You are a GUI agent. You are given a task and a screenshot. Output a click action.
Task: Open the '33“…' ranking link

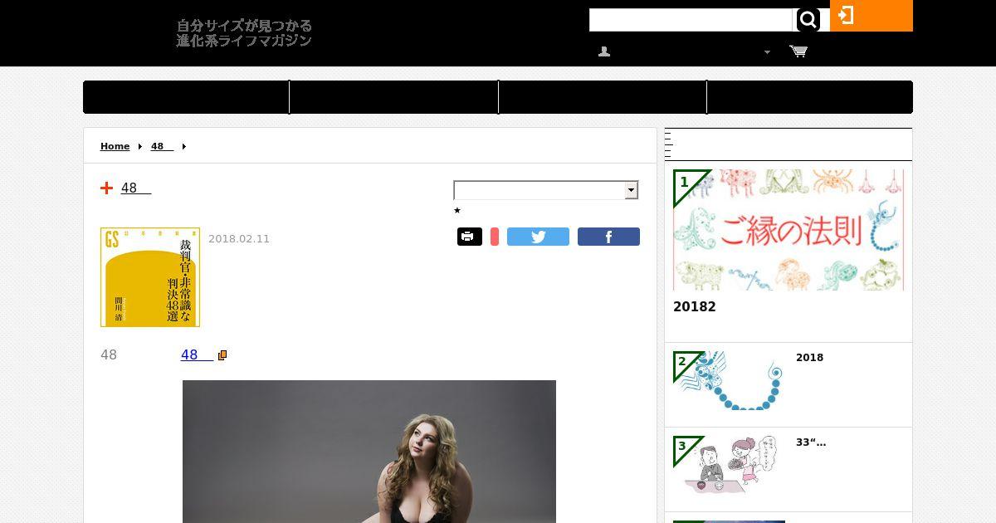coord(811,442)
